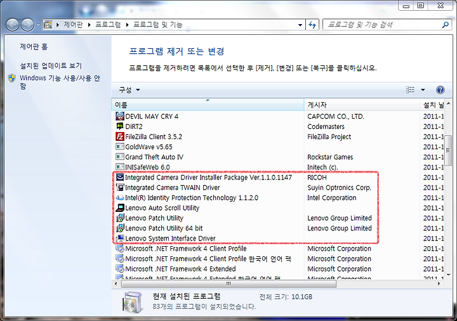Viewport: 457px width, 321px height.
Task: Click the .NET Framework 4 Client Profile icon
Action: (x=120, y=249)
